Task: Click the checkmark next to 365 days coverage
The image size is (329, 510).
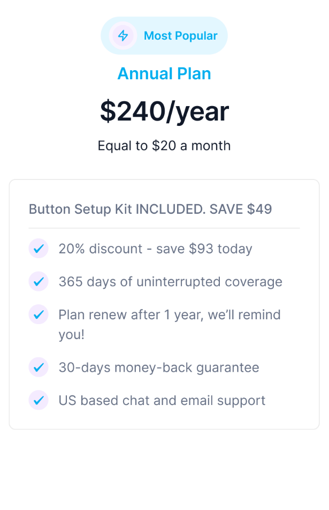Action: coord(39,281)
